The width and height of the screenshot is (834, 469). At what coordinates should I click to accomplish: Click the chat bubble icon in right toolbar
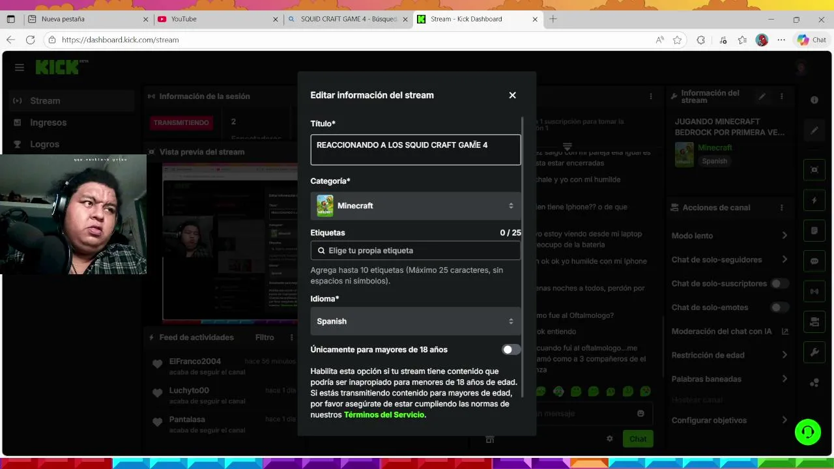(814, 261)
